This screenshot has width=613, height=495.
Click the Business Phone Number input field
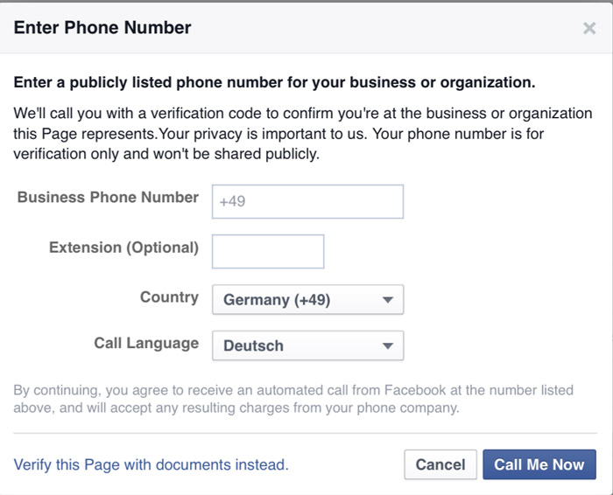(307, 201)
